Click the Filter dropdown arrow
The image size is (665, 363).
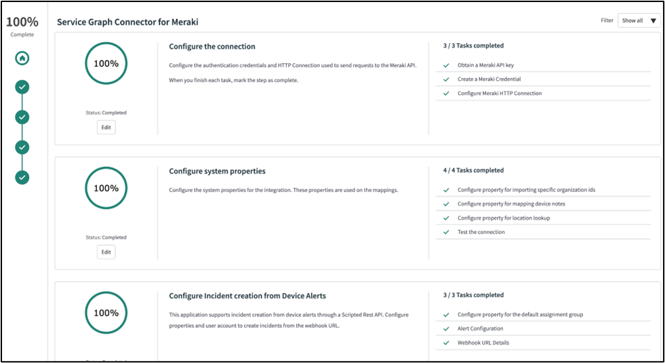click(x=653, y=21)
